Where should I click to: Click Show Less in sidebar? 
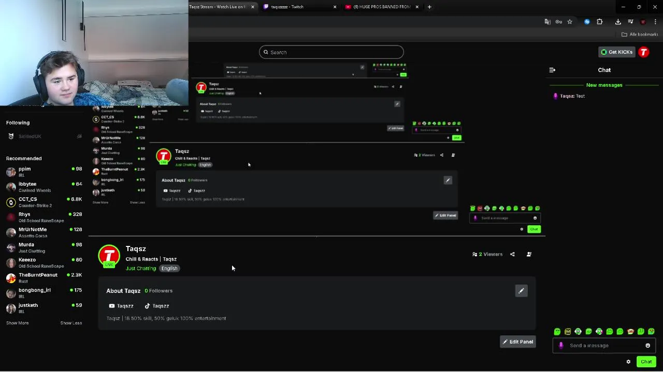pyautogui.click(x=71, y=323)
